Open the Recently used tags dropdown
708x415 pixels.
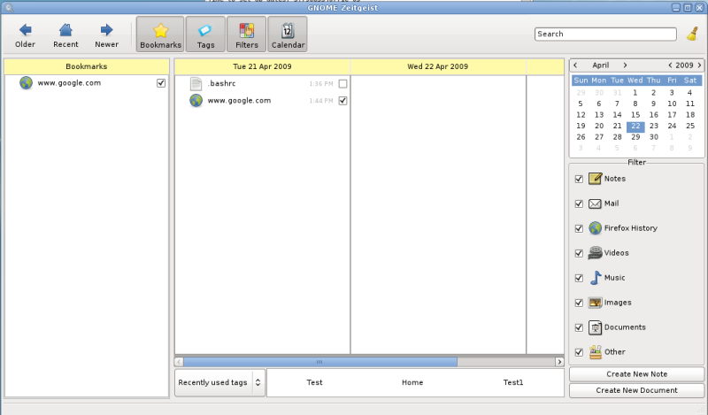pyautogui.click(x=219, y=382)
